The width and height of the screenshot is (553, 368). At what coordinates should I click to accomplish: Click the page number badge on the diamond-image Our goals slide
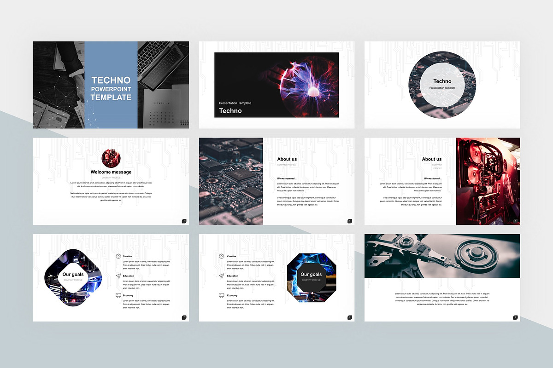[184, 317]
